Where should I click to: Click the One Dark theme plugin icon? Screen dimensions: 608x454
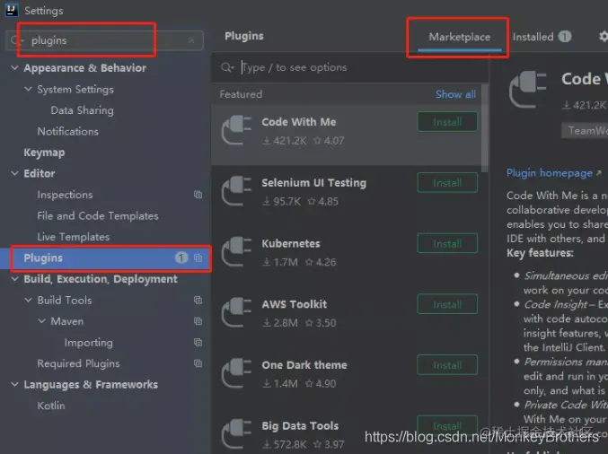point(236,373)
